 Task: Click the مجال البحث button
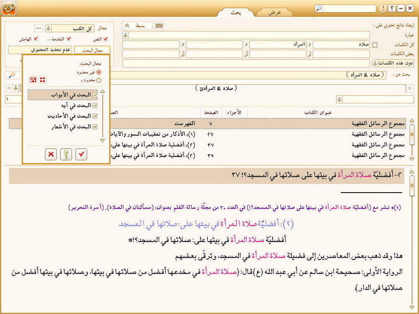pos(93,50)
